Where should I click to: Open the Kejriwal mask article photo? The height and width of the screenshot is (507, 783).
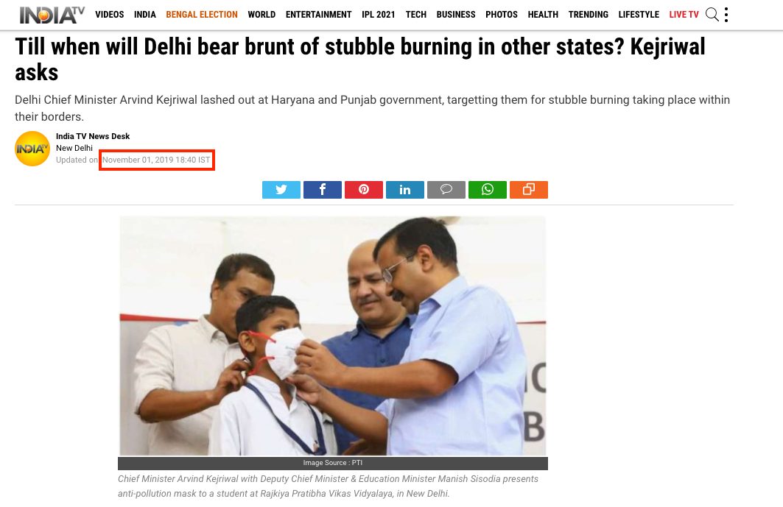[333, 336]
